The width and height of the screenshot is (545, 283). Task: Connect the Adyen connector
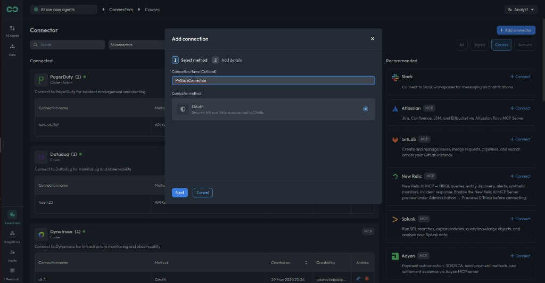pos(521,255)
